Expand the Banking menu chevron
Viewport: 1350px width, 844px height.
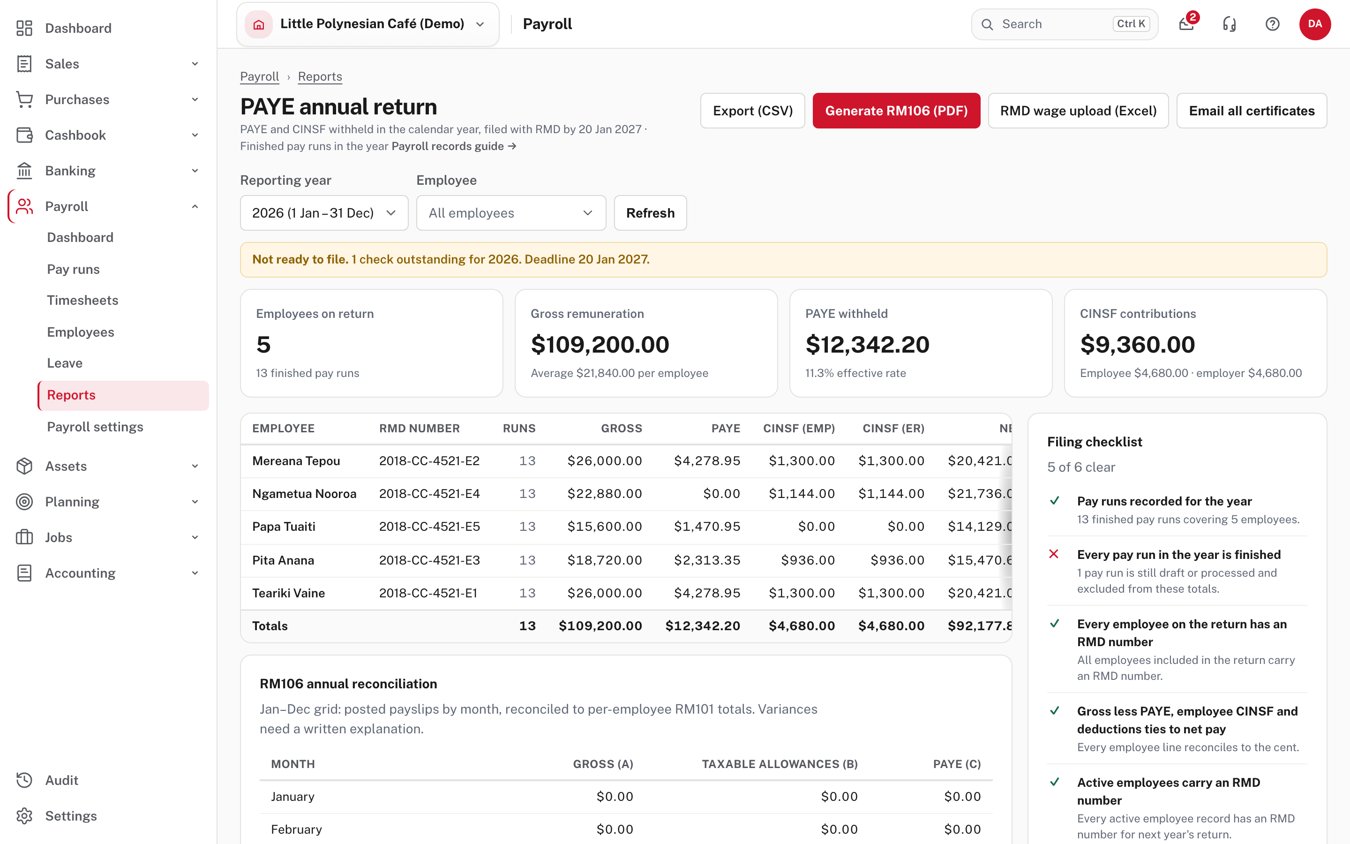click(x=195, y=171)
